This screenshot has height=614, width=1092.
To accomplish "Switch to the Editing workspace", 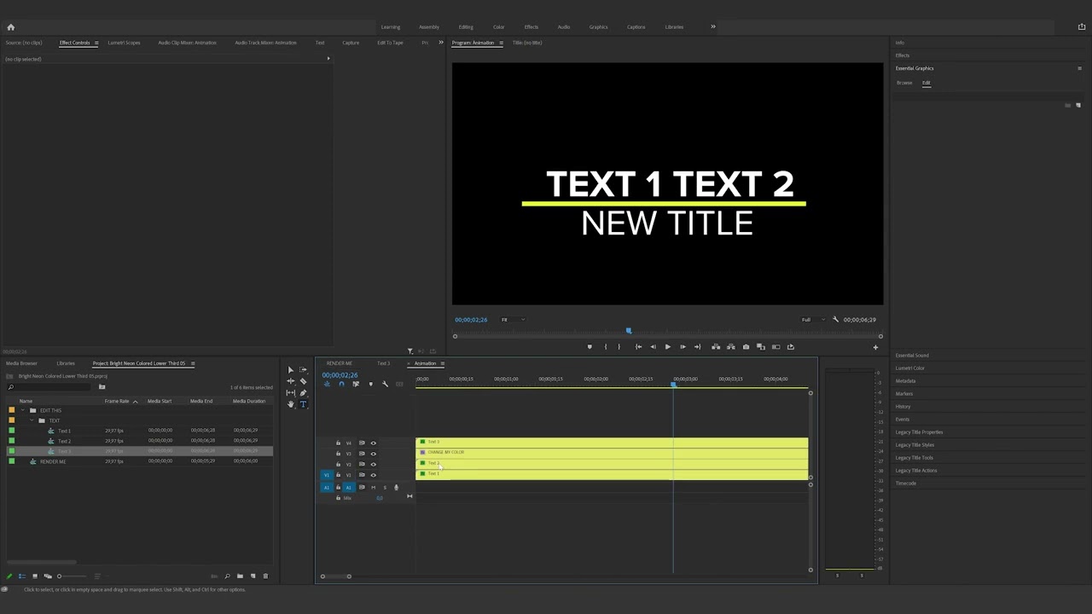I will click(x=466, y=27).
